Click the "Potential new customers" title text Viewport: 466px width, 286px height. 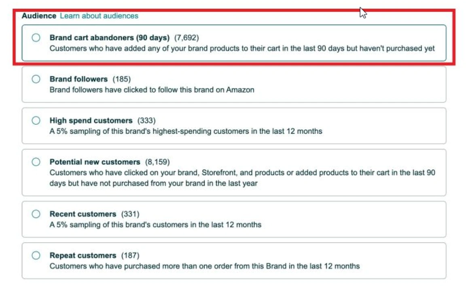point(95,162)
